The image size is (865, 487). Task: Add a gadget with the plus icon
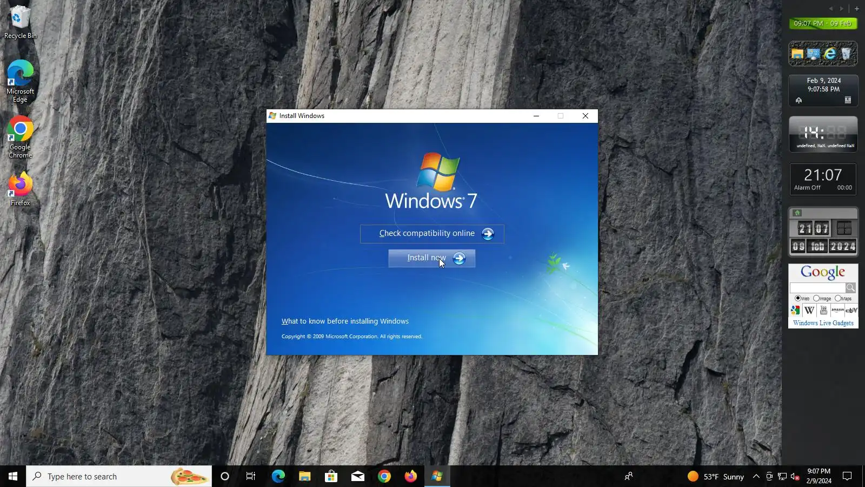pyautogui.click(x=856, y=9)
